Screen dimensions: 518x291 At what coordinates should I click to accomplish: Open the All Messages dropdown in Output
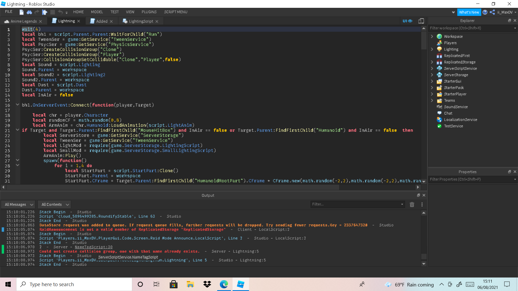click(x=18, y=204)
